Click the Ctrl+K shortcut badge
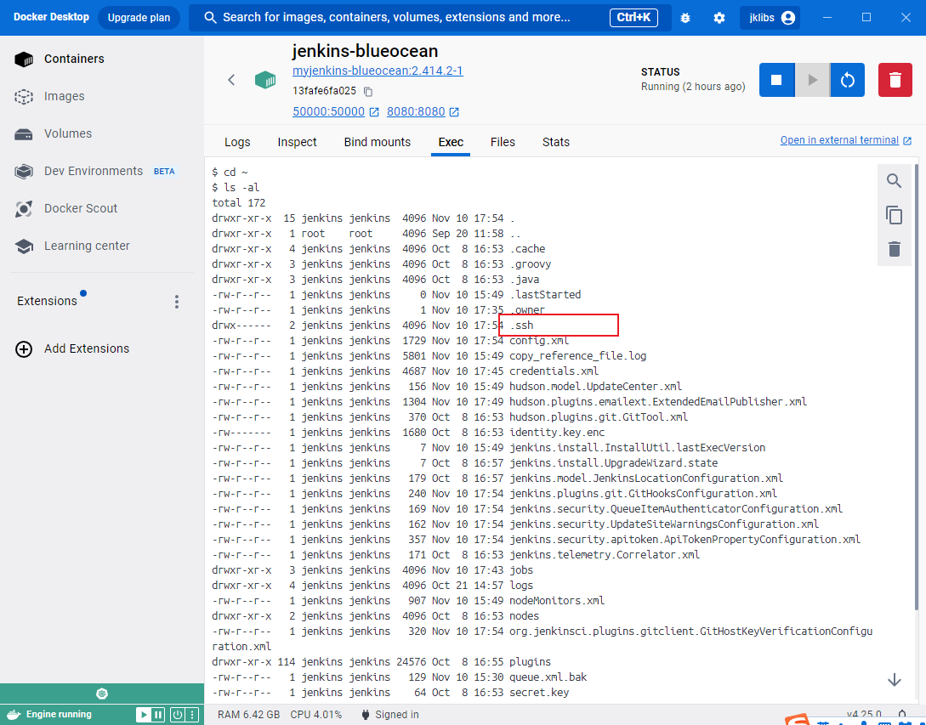Viewport: 926px width, 725px height. pyautogui.click(x=633, y=17)
